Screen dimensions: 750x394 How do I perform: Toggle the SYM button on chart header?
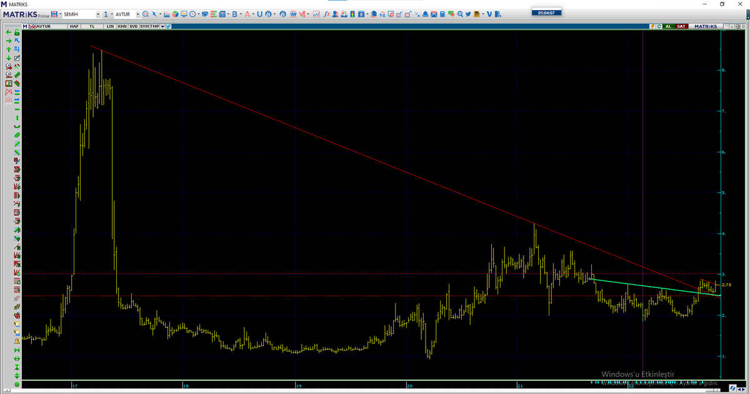[x=144, y=26]
